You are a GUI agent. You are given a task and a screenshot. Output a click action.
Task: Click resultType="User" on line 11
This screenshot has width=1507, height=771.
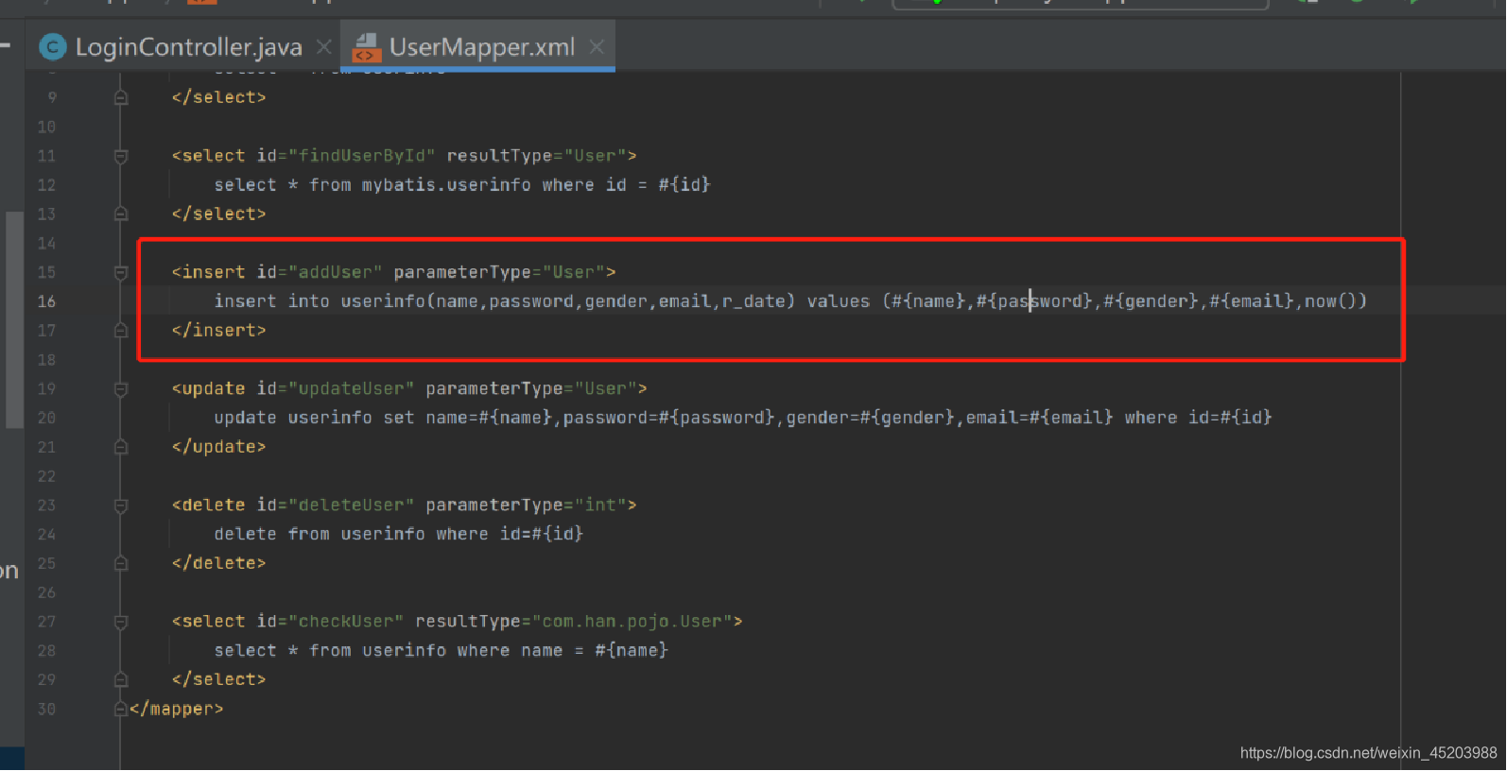537,156
